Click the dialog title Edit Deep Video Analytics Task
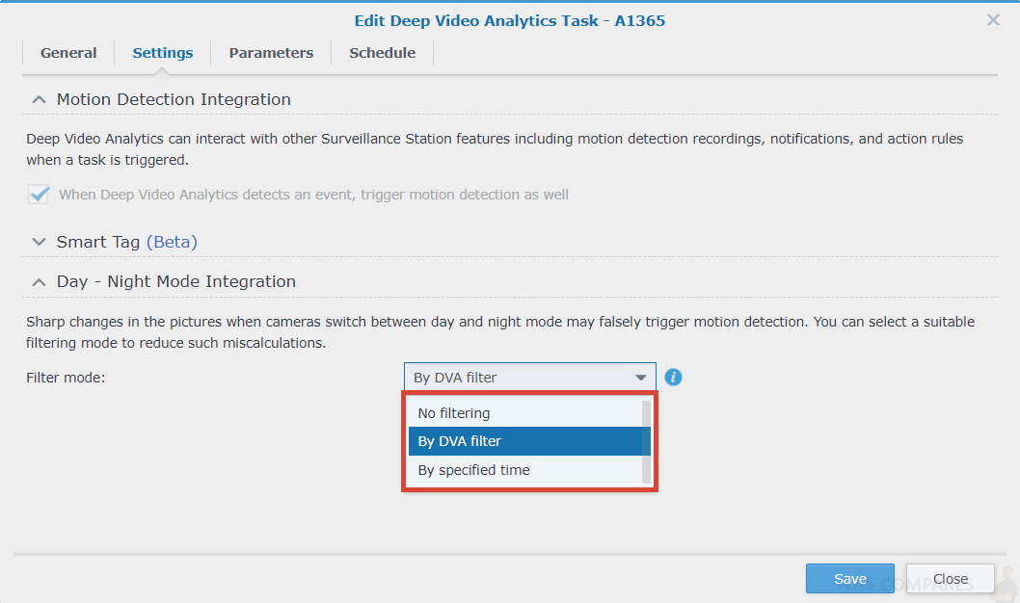 [x=510, y=21]
